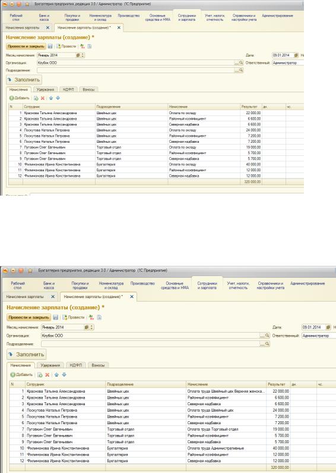Close the Начисления зарплаты tab, lower window
Image resolution: width=336 pixels, height=473 pixels.
(x=53, y=296)
